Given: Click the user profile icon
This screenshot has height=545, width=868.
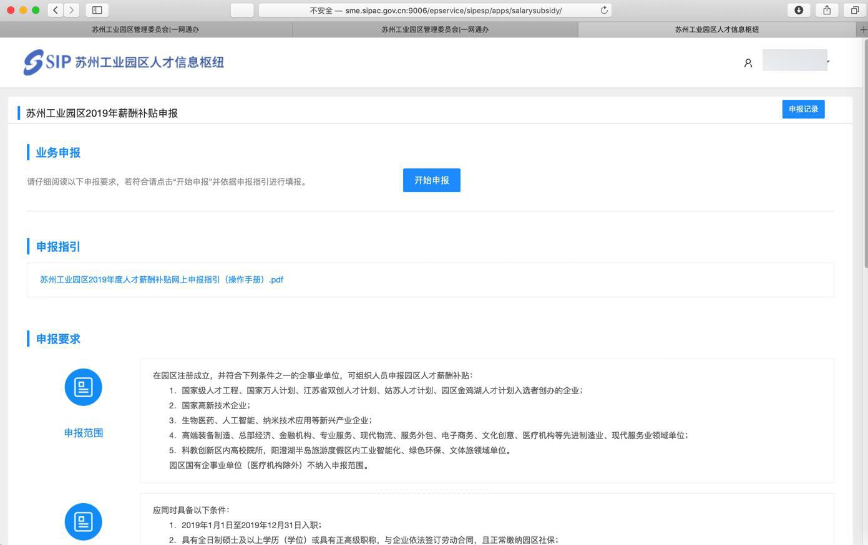Looking at the screenshot, I should [x=748, y=63].
